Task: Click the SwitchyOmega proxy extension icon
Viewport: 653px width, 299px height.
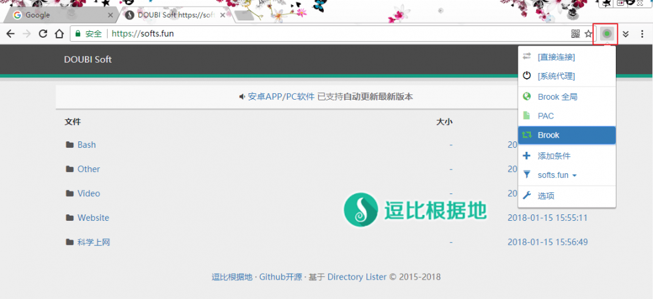Action: coord(607,34)
